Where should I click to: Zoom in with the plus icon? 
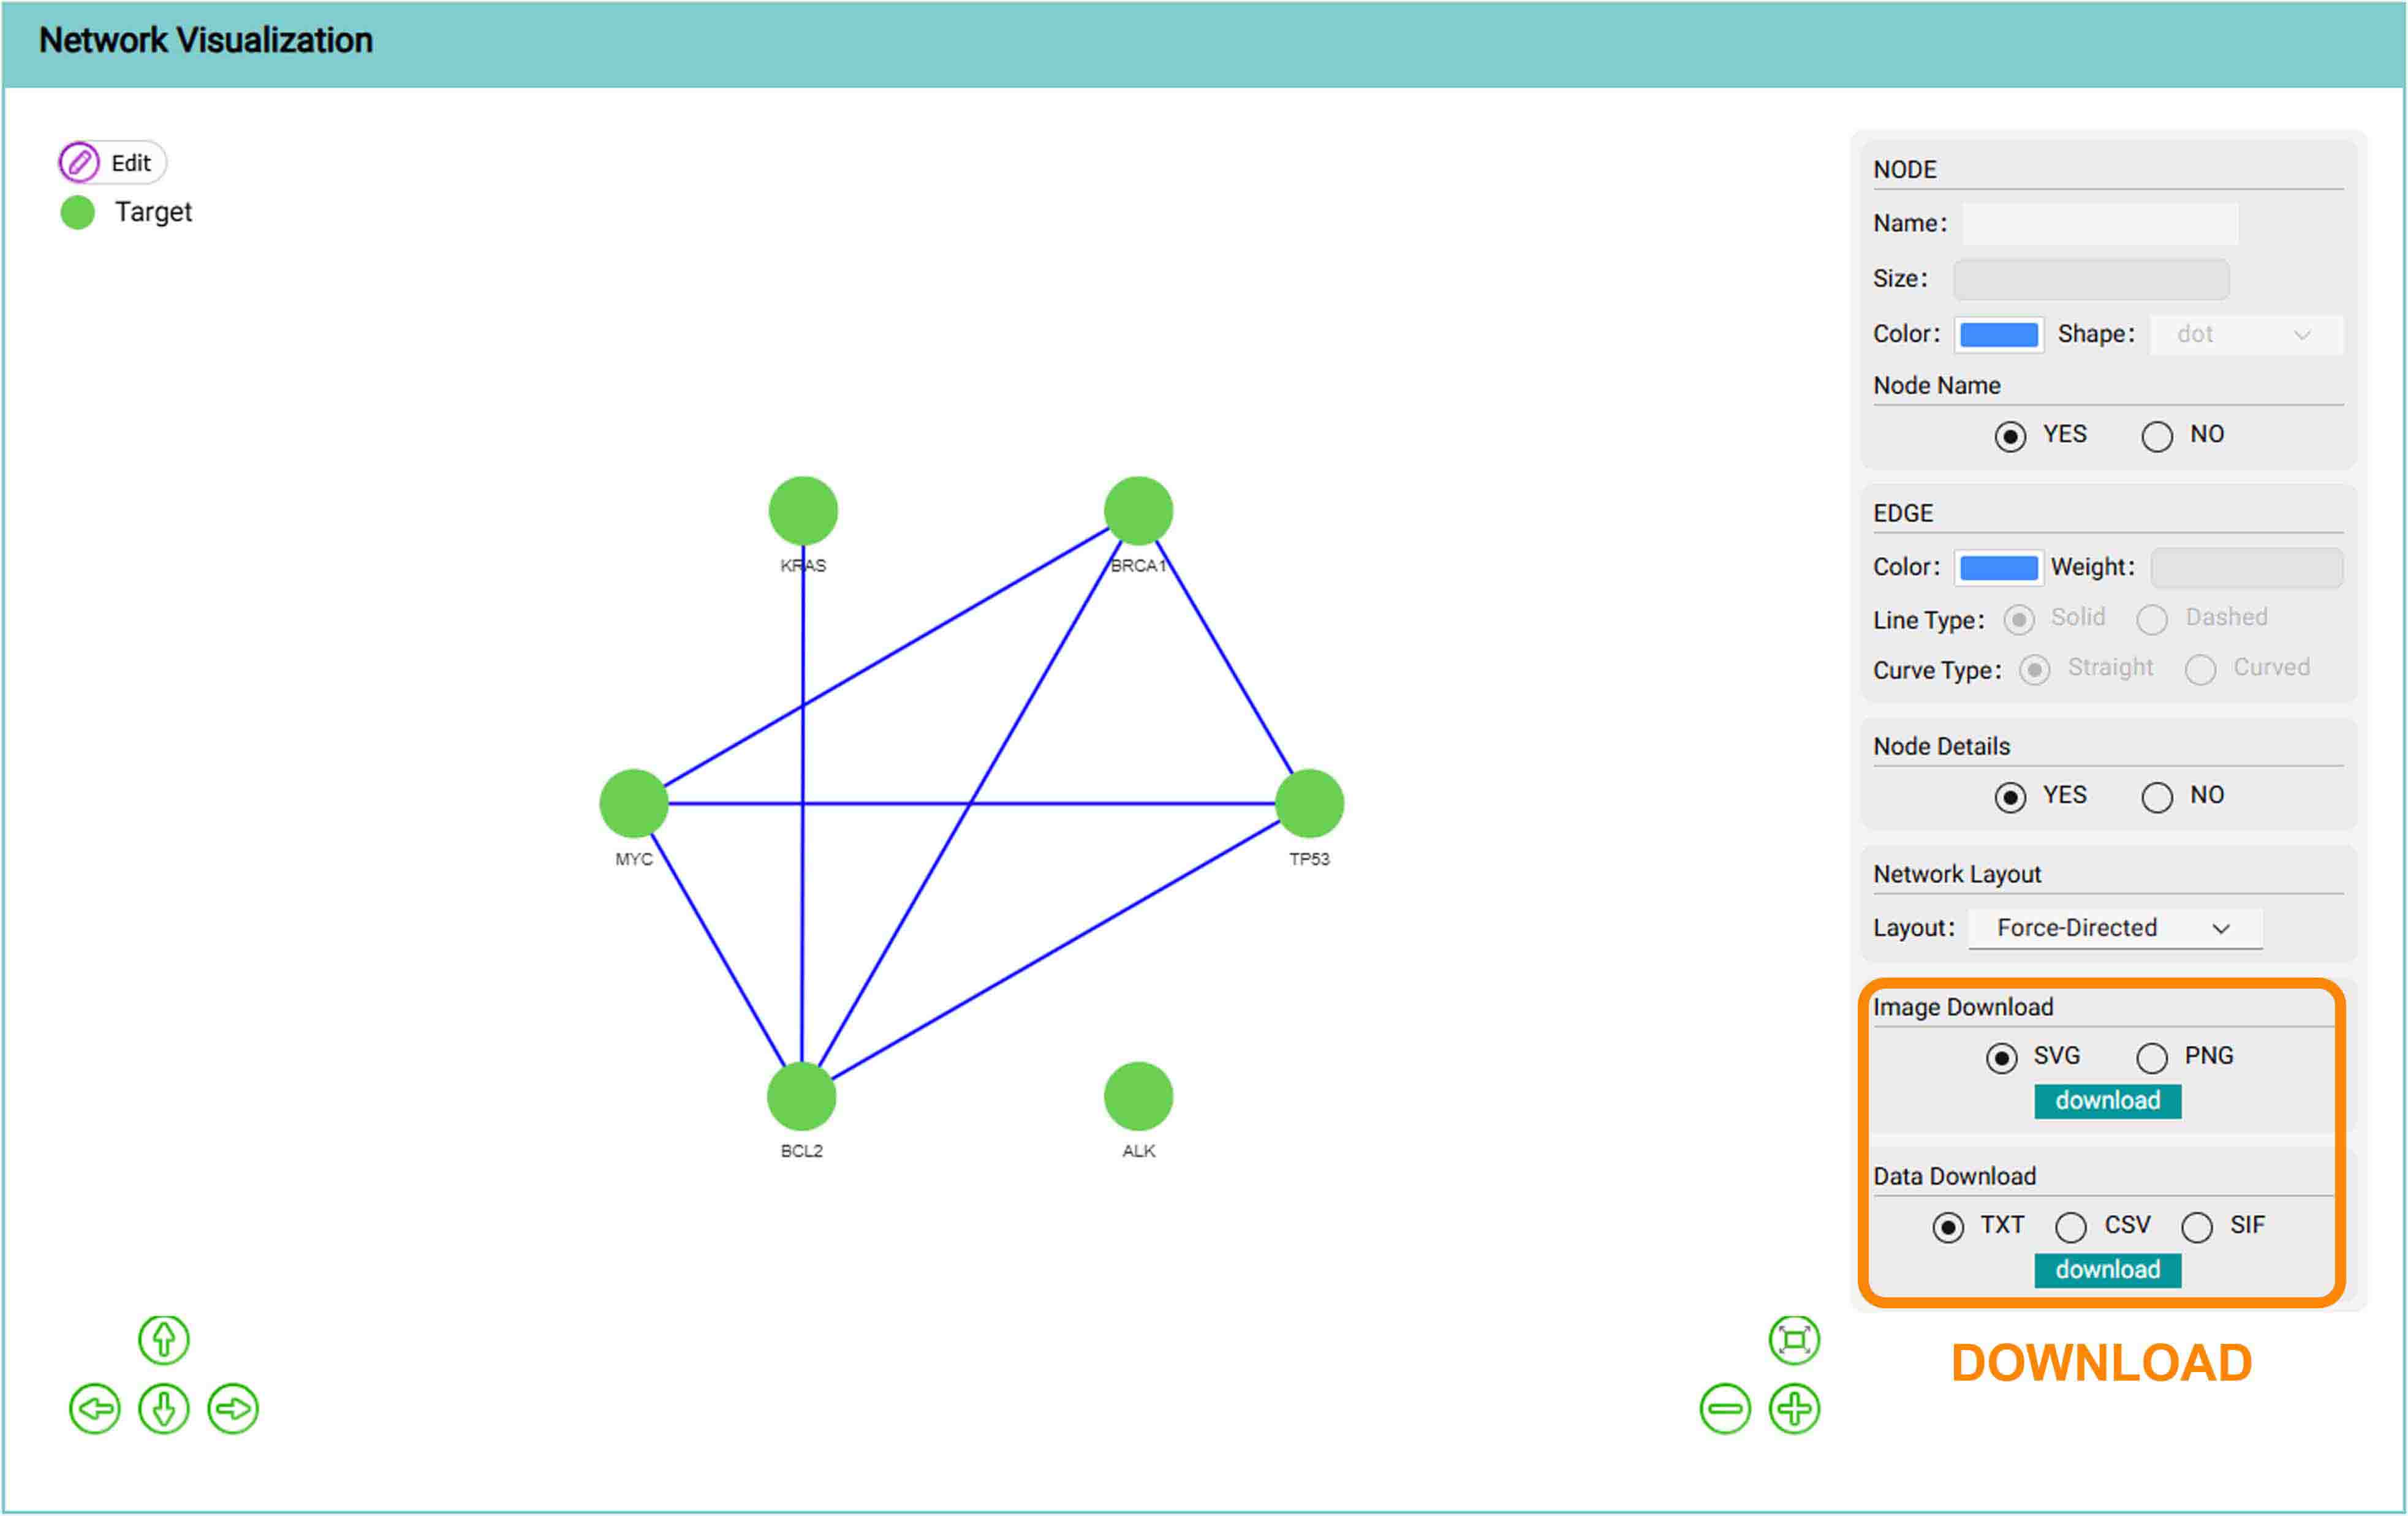(x=1794, y=1409)
